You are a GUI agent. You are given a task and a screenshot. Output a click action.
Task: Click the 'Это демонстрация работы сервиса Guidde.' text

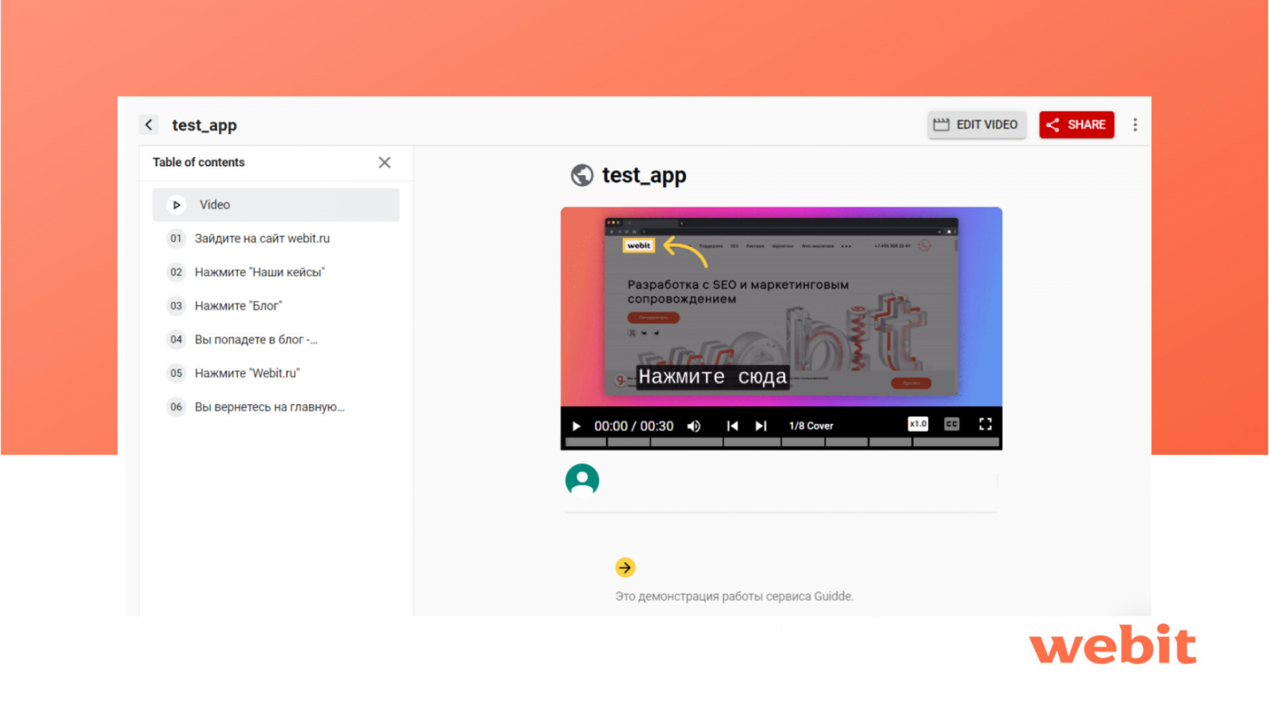(734, 597)
